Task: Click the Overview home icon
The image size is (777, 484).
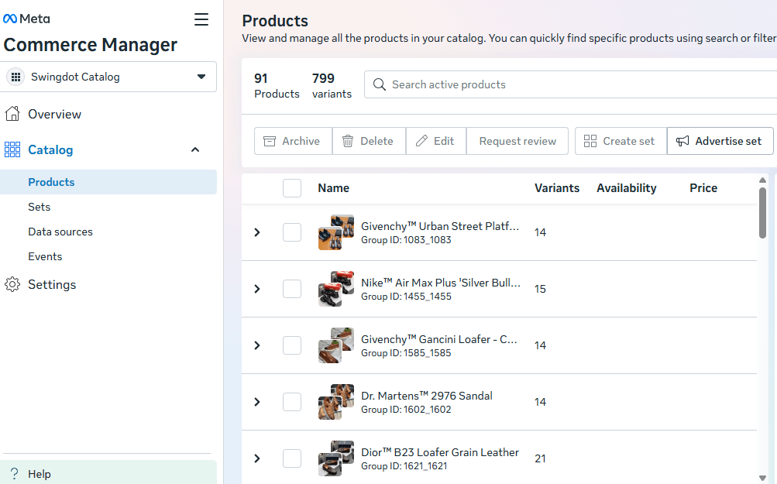Action: (x=12, y=114)
